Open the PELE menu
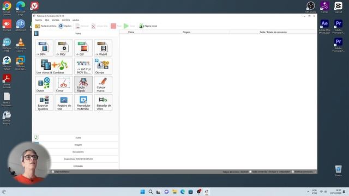Screen dimensions: 349x196 (x=47, y=20)
